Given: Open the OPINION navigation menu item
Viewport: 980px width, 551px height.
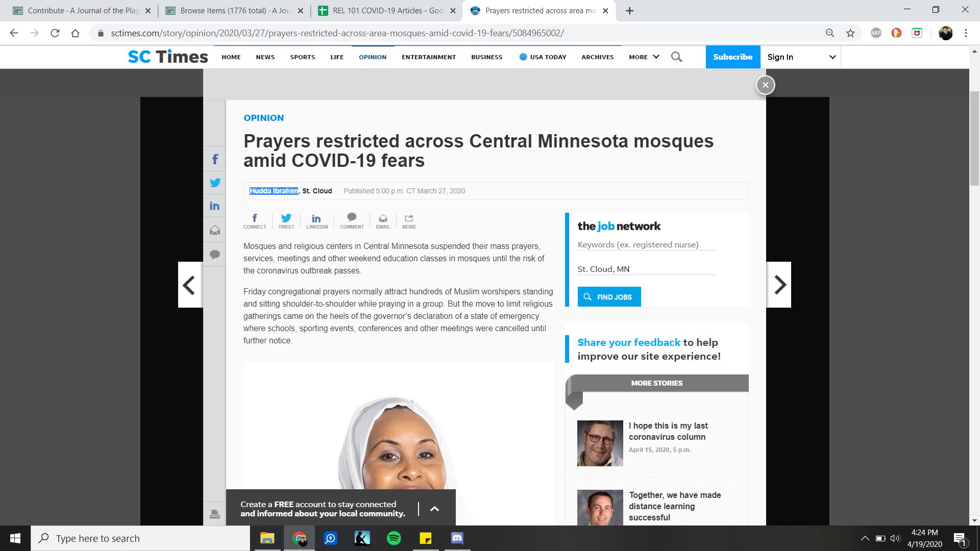Looking at the screenshot, I should 373,57.
